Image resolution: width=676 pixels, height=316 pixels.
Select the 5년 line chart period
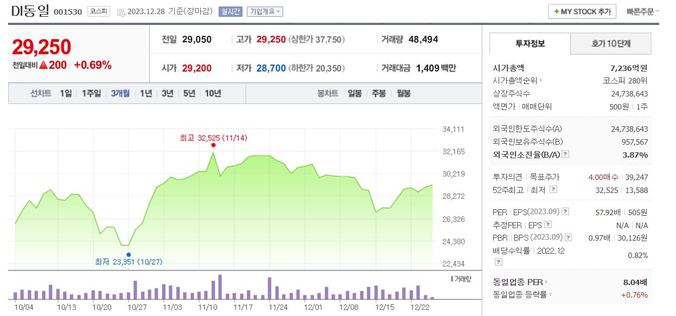click(x=189, y=93)
